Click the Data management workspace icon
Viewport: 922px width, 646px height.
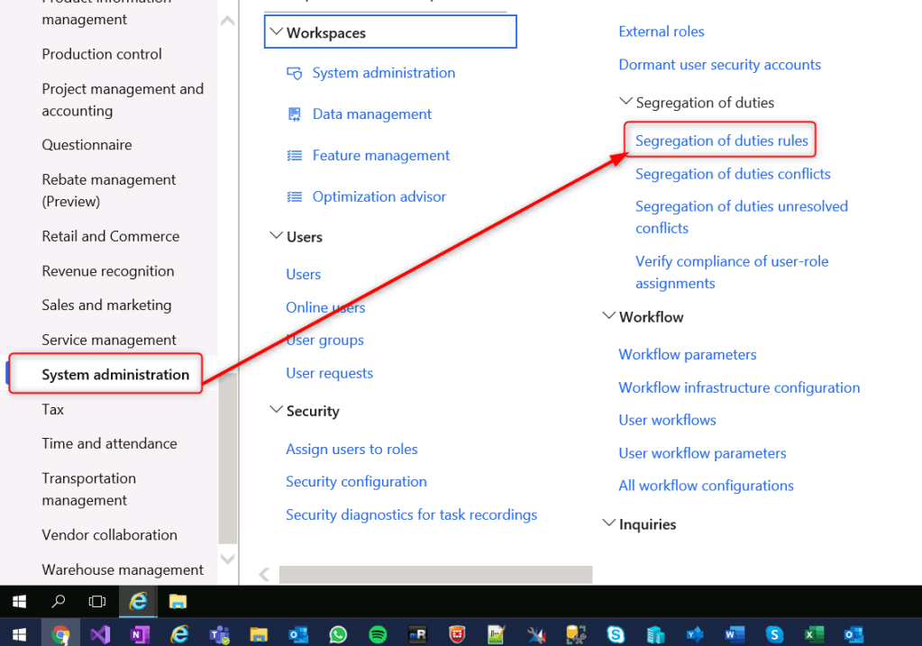(x=294, y=114)
